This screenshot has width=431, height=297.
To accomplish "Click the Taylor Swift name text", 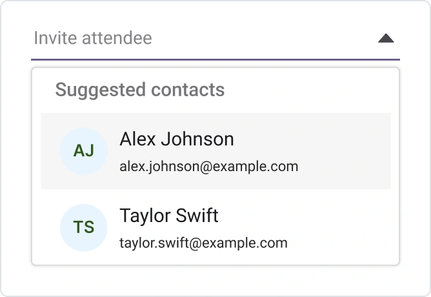I will (x=169, y=215).
